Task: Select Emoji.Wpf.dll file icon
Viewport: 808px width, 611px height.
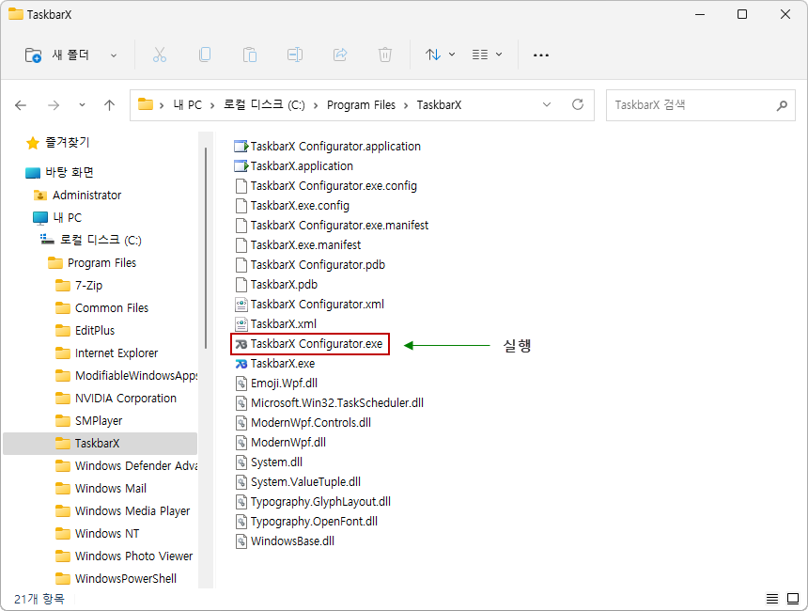Action: click(241, 384)
